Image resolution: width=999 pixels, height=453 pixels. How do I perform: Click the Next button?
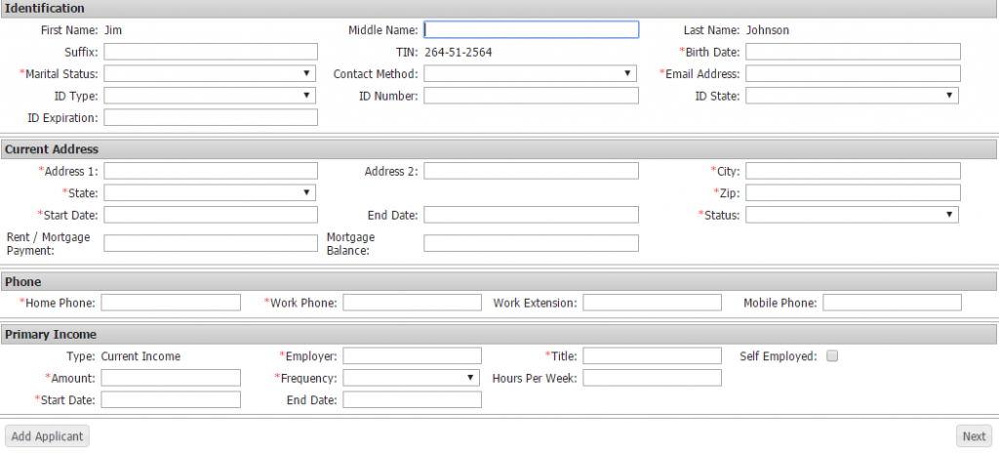pyautogui.click(x=975, y=436)
